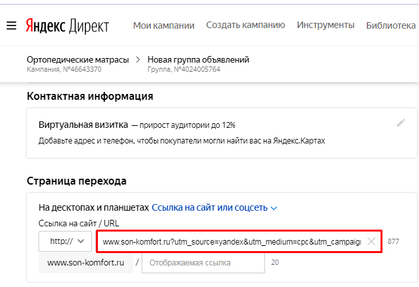Open the Инструменты menu
This screenshot has height=287, width=419.
click(326, 25)
